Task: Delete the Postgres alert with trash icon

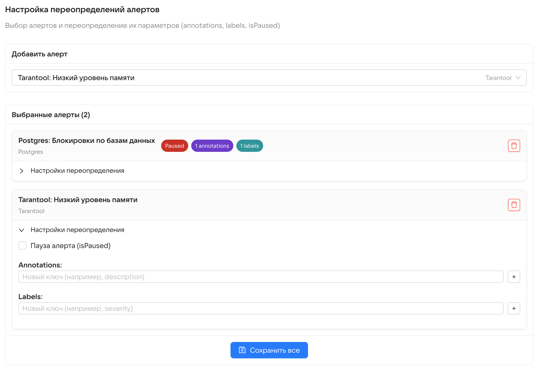Action: pyautogui.click(x=514, y=146)
